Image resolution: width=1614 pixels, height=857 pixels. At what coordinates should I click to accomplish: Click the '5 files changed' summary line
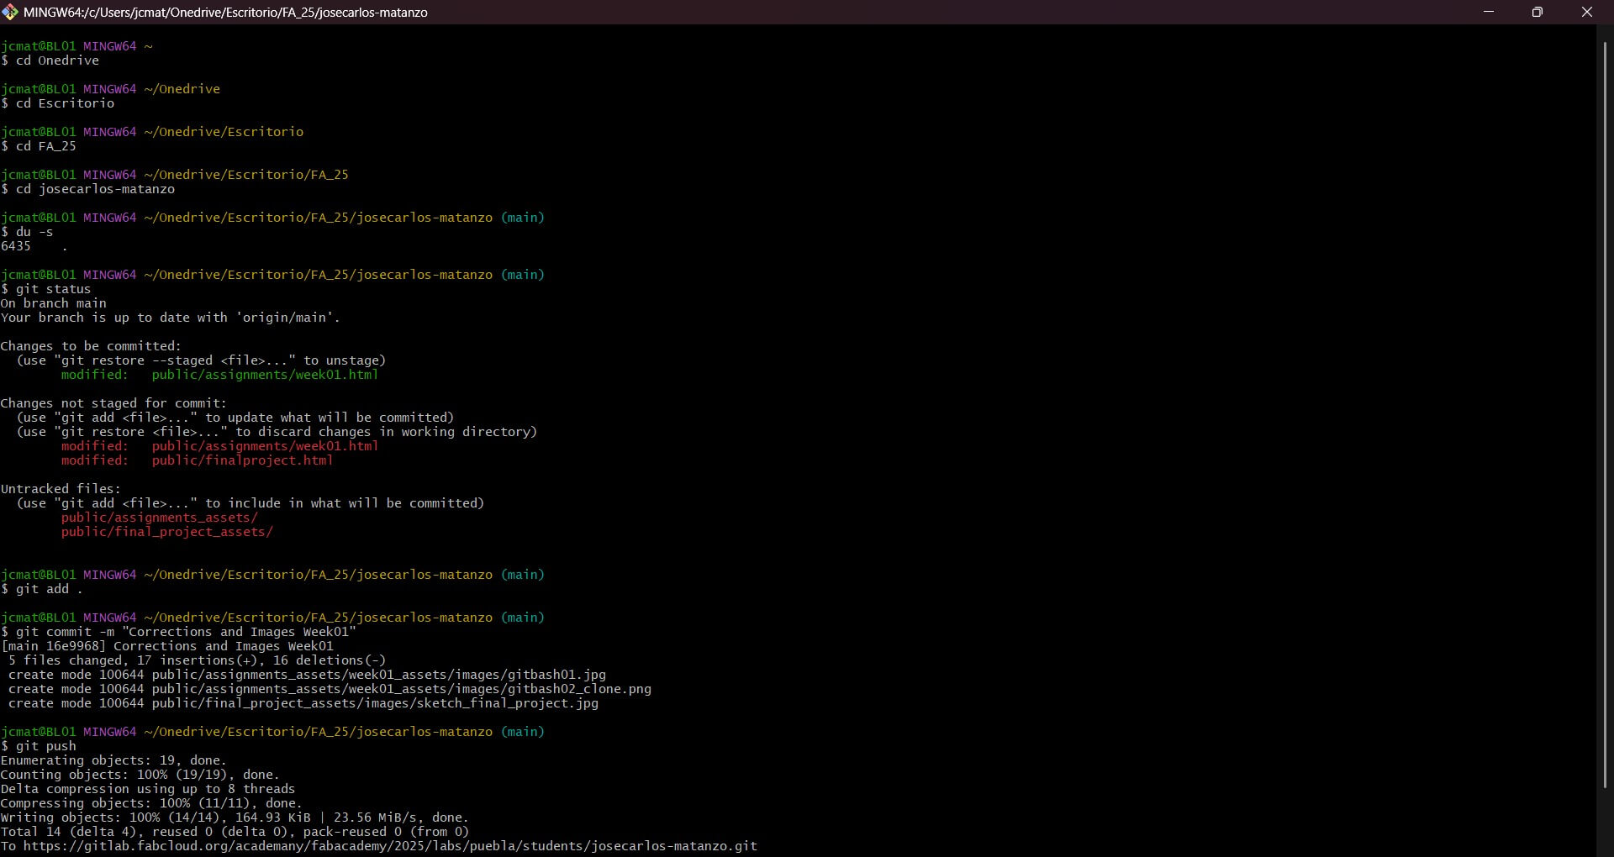198,660
